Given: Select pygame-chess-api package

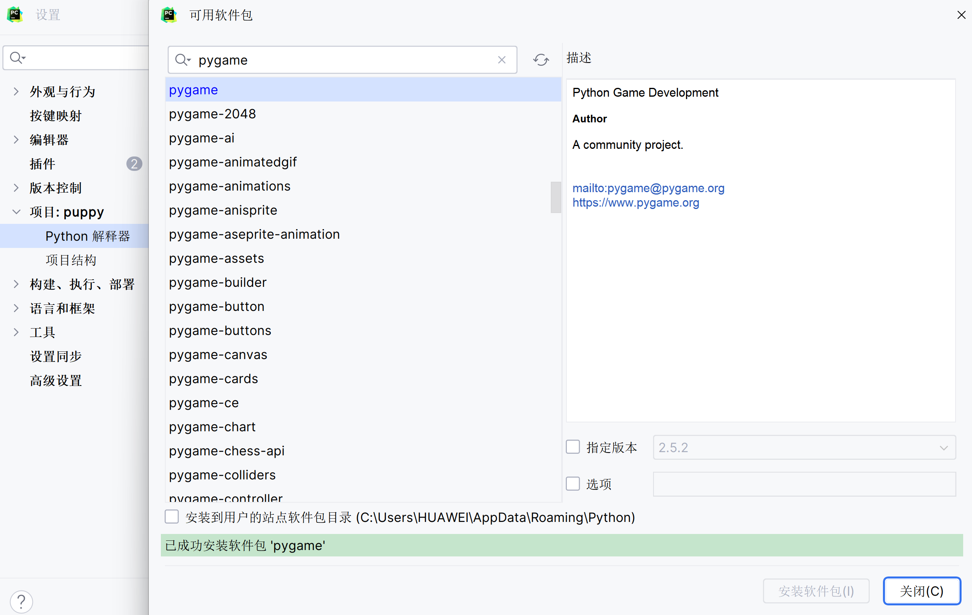Looking at the screenshot, I should (363, 451).
